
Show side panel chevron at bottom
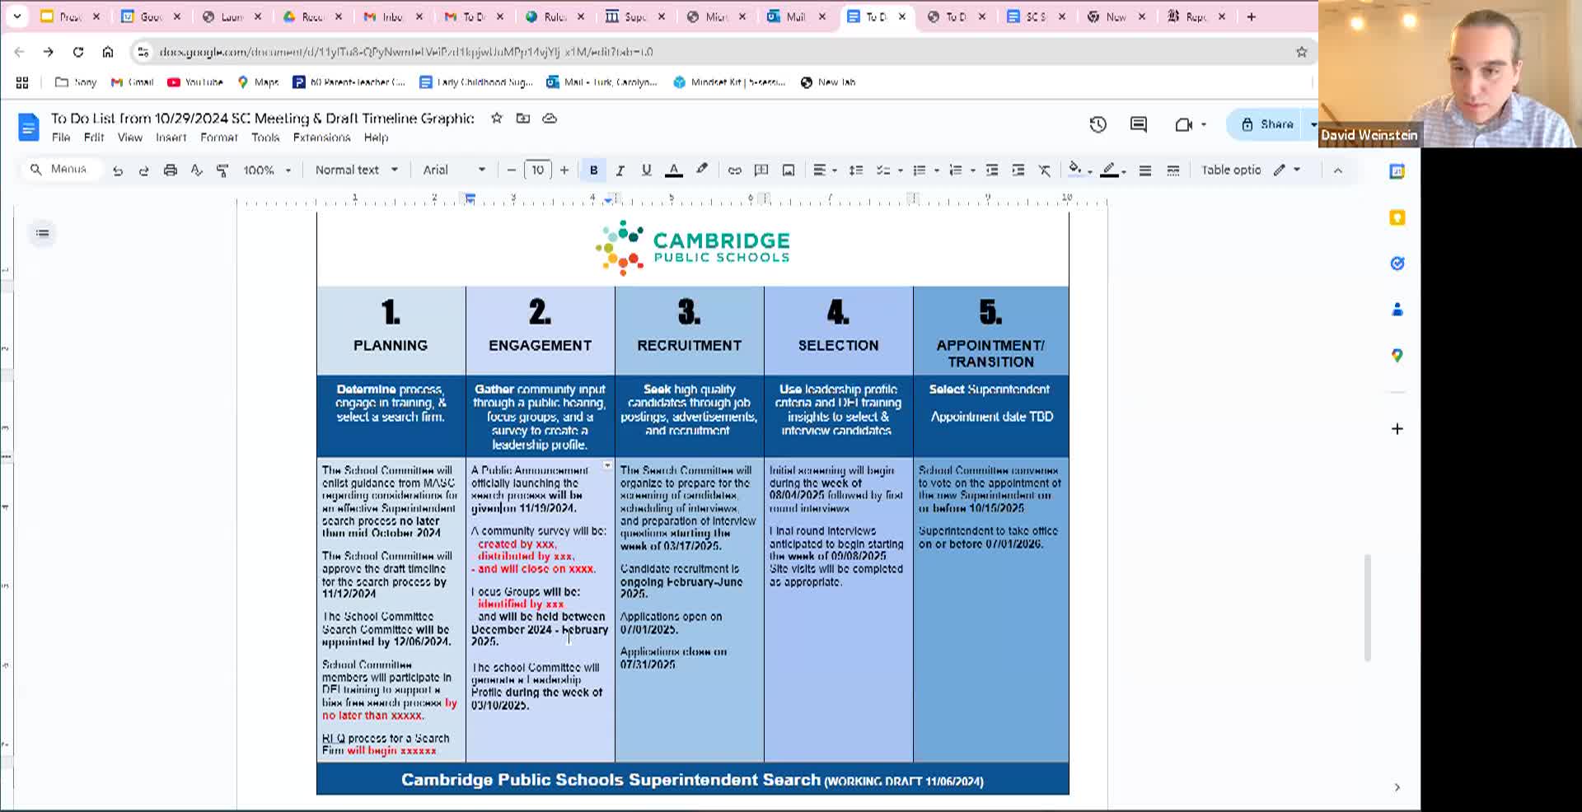(x=1397, y=787)
